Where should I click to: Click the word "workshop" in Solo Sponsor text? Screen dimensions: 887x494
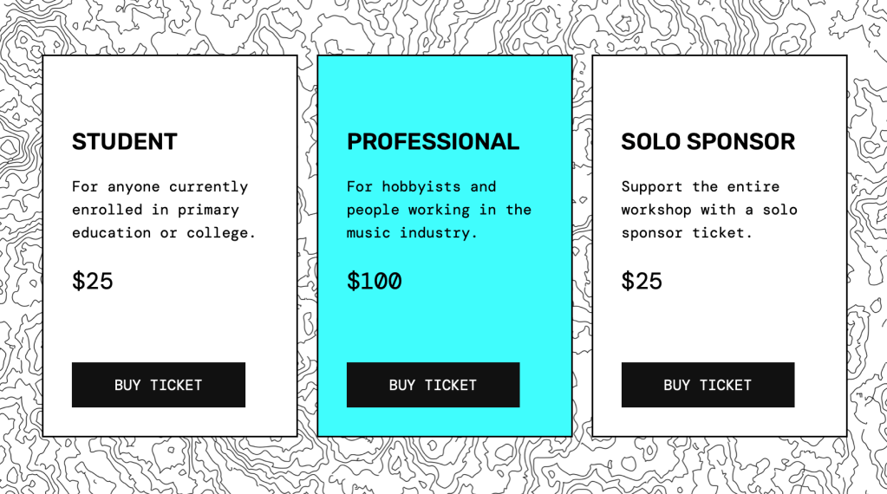click(656, 210)
